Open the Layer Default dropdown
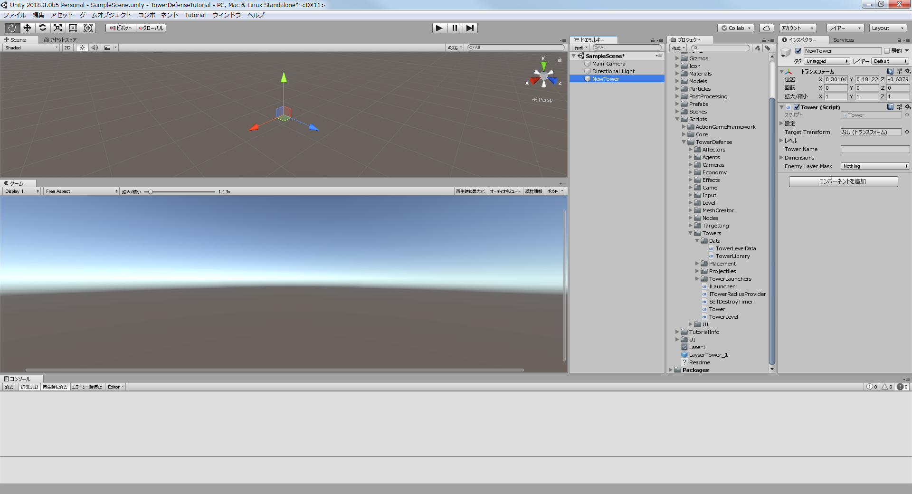The image size is (912, 494). pos(890,61)
